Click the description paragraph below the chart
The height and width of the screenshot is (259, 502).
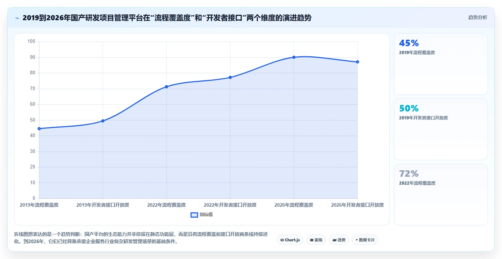141,238
